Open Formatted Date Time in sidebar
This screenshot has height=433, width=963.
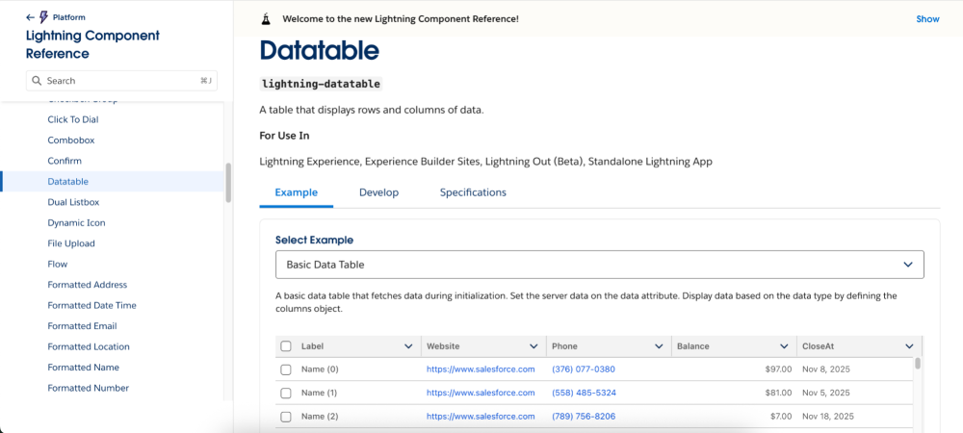(x=92, y=305)
